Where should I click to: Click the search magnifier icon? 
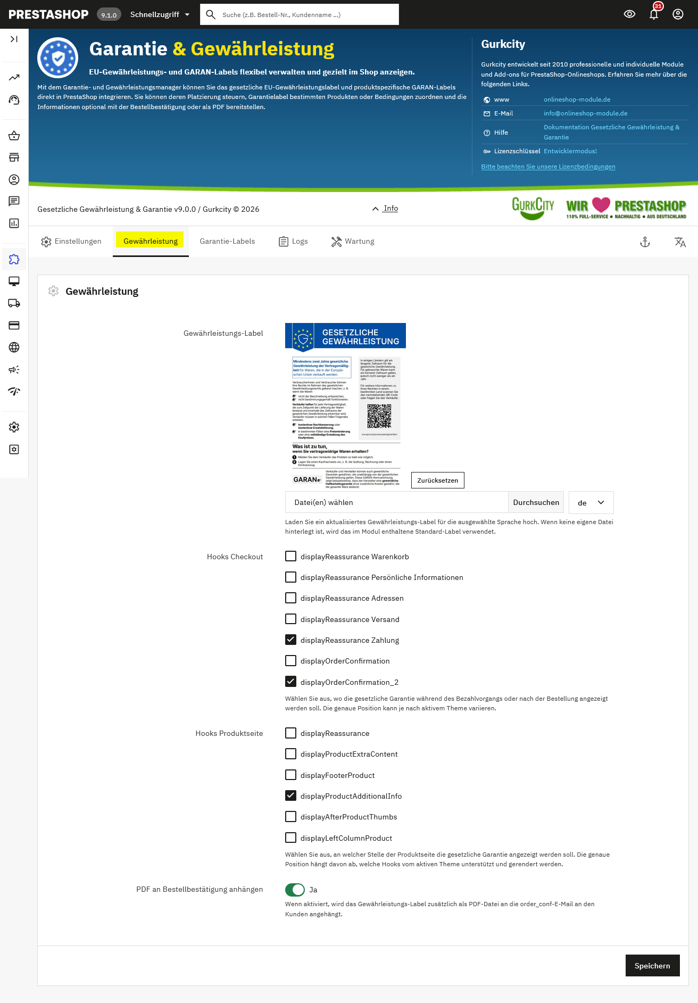211,14
